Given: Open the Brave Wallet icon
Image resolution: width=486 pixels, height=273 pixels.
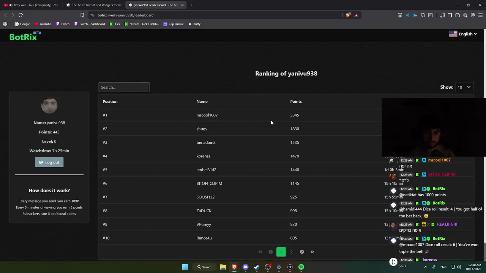Looking at the screenshot, I should coord(458,15).
